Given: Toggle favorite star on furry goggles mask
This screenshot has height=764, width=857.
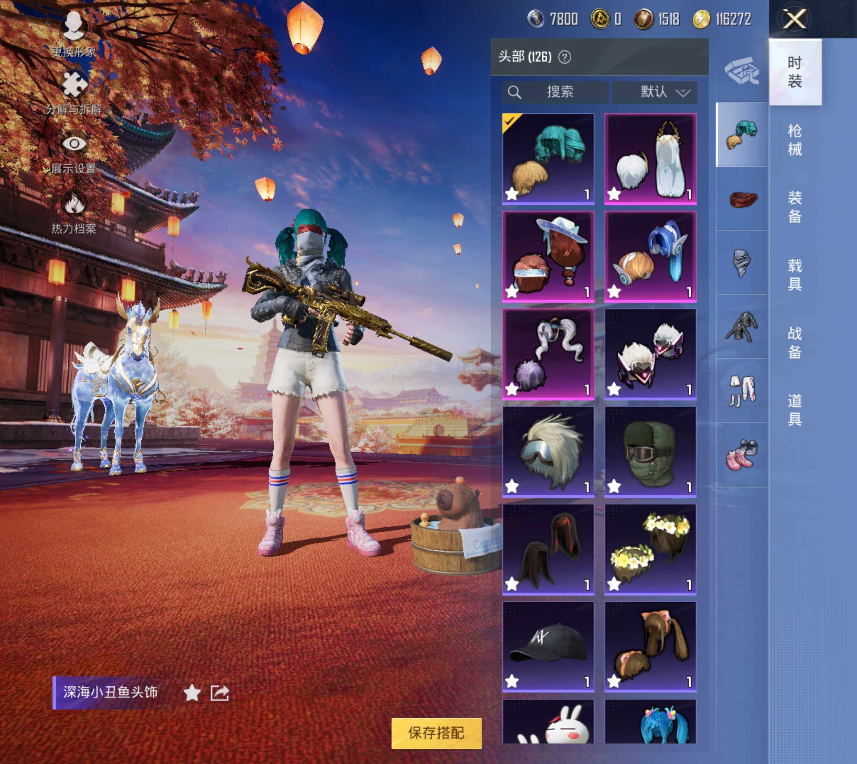Looking at the screenshot, I should [x=512, y=486].
